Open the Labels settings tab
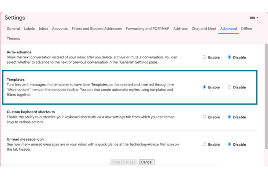 pos(29,29)
